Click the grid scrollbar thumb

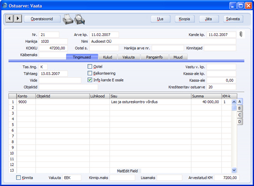coord(234,108)
